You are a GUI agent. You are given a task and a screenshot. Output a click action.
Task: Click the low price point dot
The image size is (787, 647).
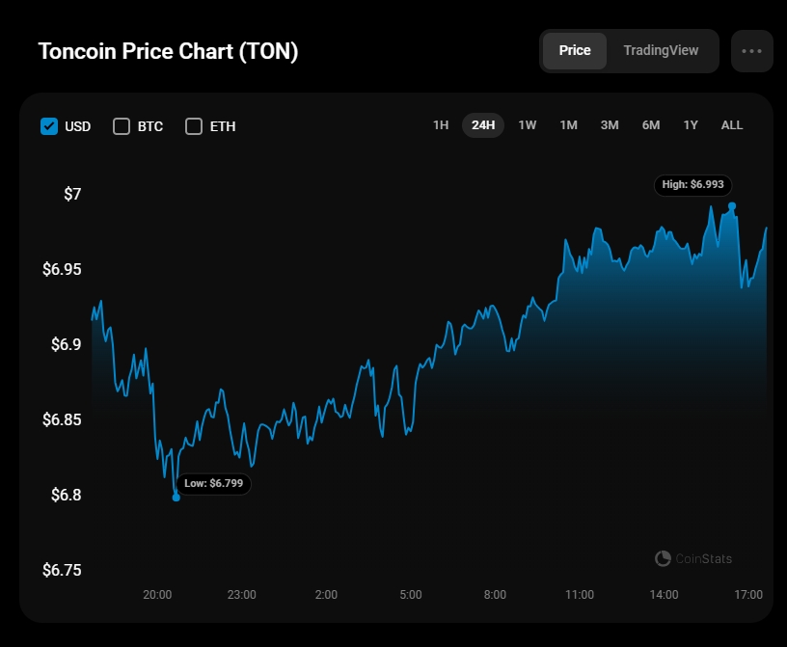(x=176, y=498)
